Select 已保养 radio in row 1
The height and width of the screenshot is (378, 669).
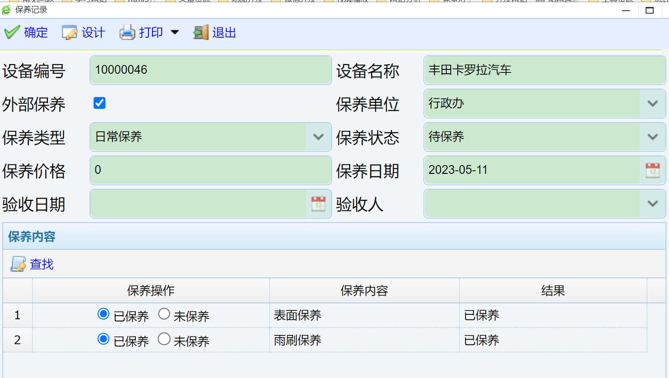[103, 314]
